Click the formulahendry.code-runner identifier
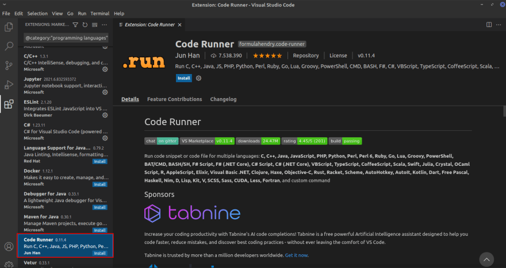The width and height of the screenshot is (506, 268). coord(272,44)
